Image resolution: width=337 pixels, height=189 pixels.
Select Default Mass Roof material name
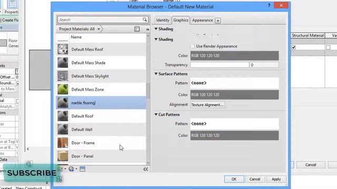pos(87,49)
